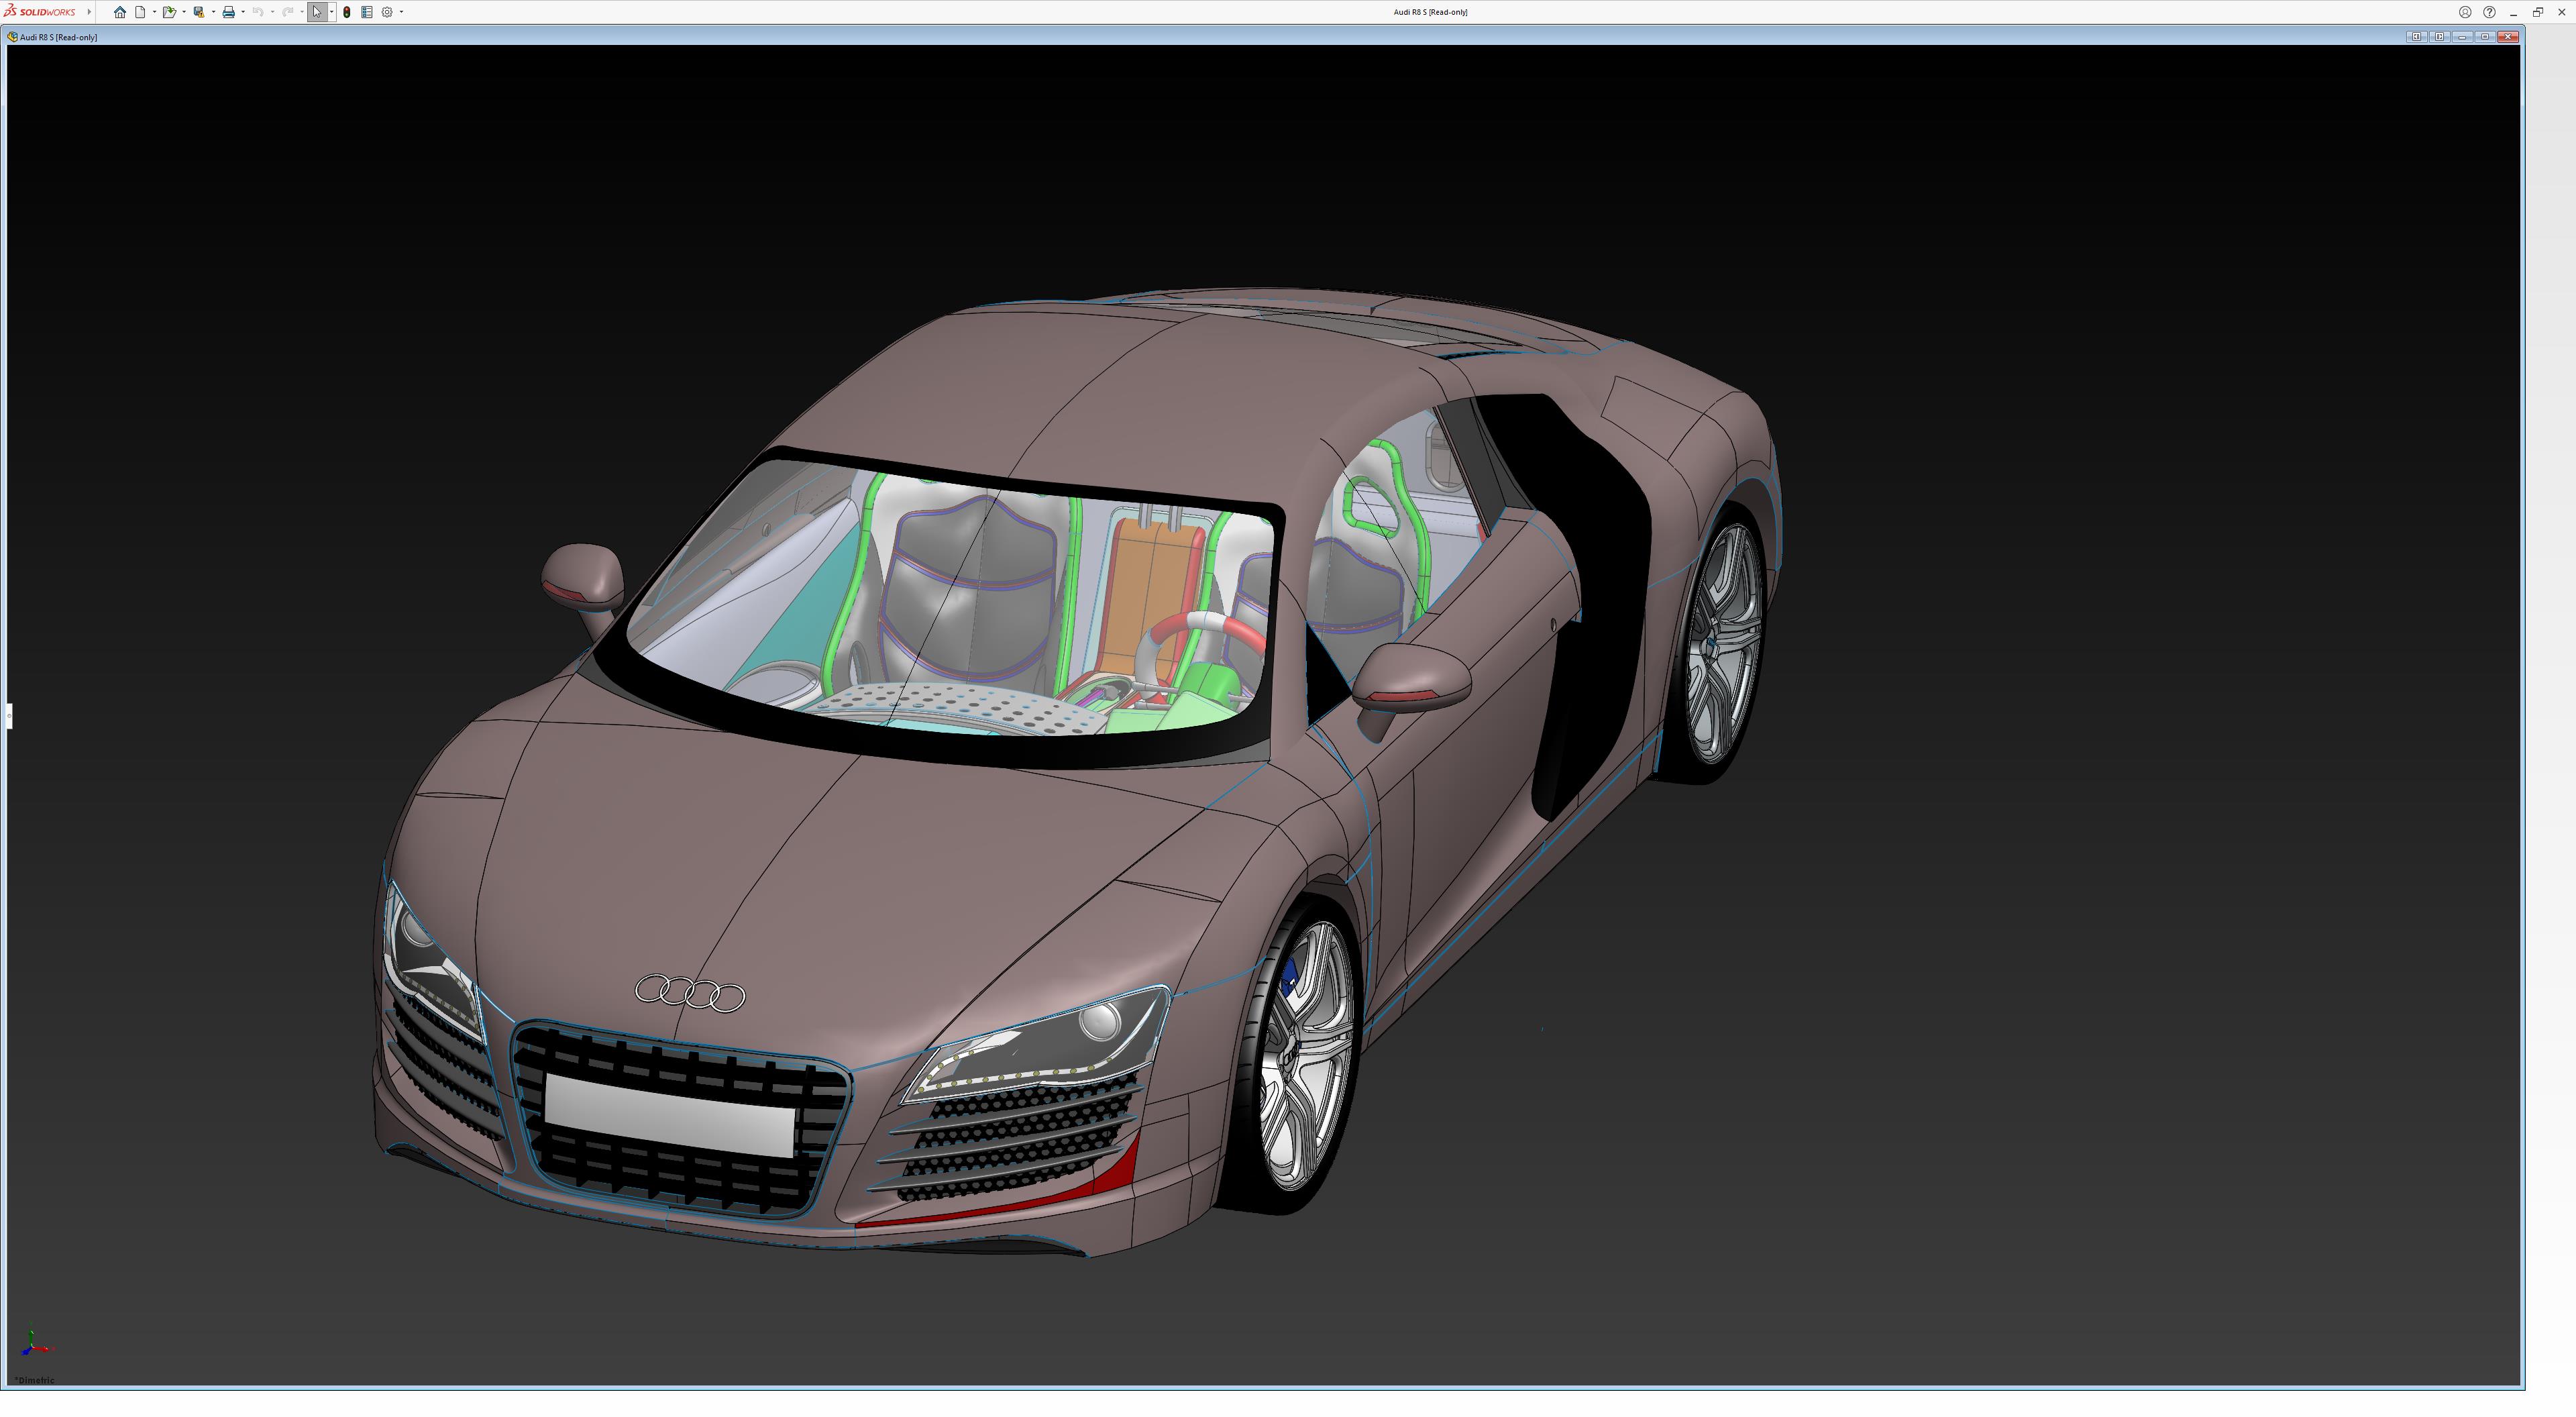Create a New document from toolbar
Screen dimensions: 2576x1417
coord(141,12)
